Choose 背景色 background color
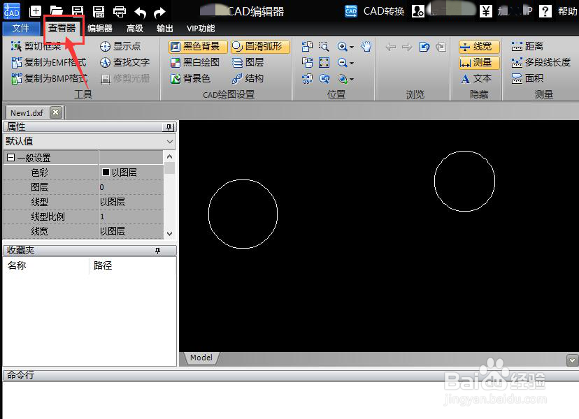Viewport: 579px width, 419px height. click(190, 78)
